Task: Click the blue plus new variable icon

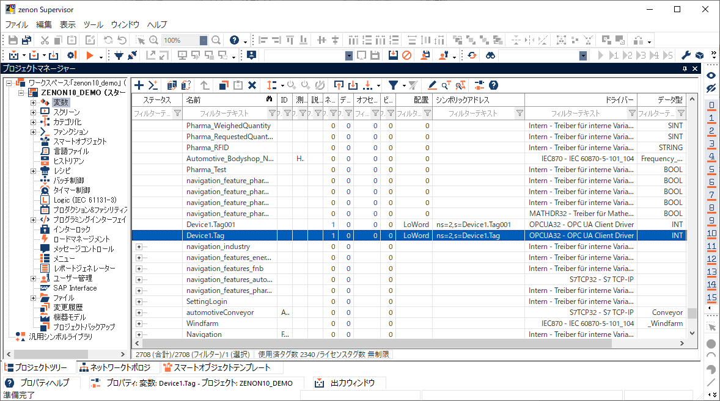Action: (139, 85)
